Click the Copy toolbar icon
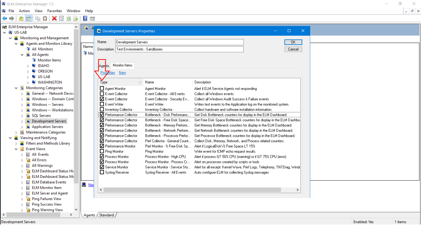Viewport: 421px width, 225px height. [38, 18]
